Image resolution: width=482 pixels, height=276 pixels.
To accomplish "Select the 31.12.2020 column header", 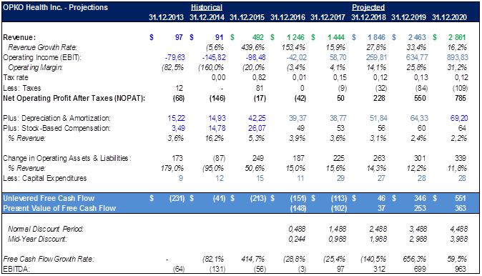I will (x=449, y=17).
